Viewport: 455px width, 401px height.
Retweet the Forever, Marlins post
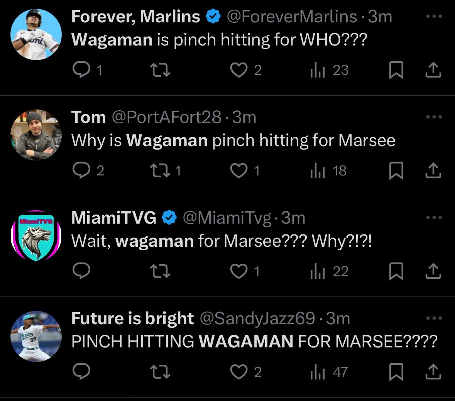click(160, 70)
